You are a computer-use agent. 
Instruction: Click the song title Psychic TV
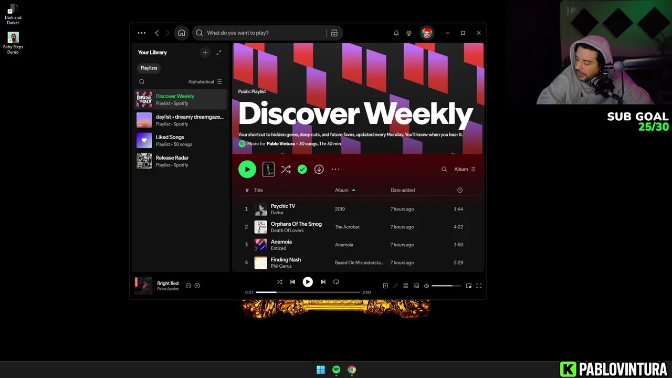283,206
